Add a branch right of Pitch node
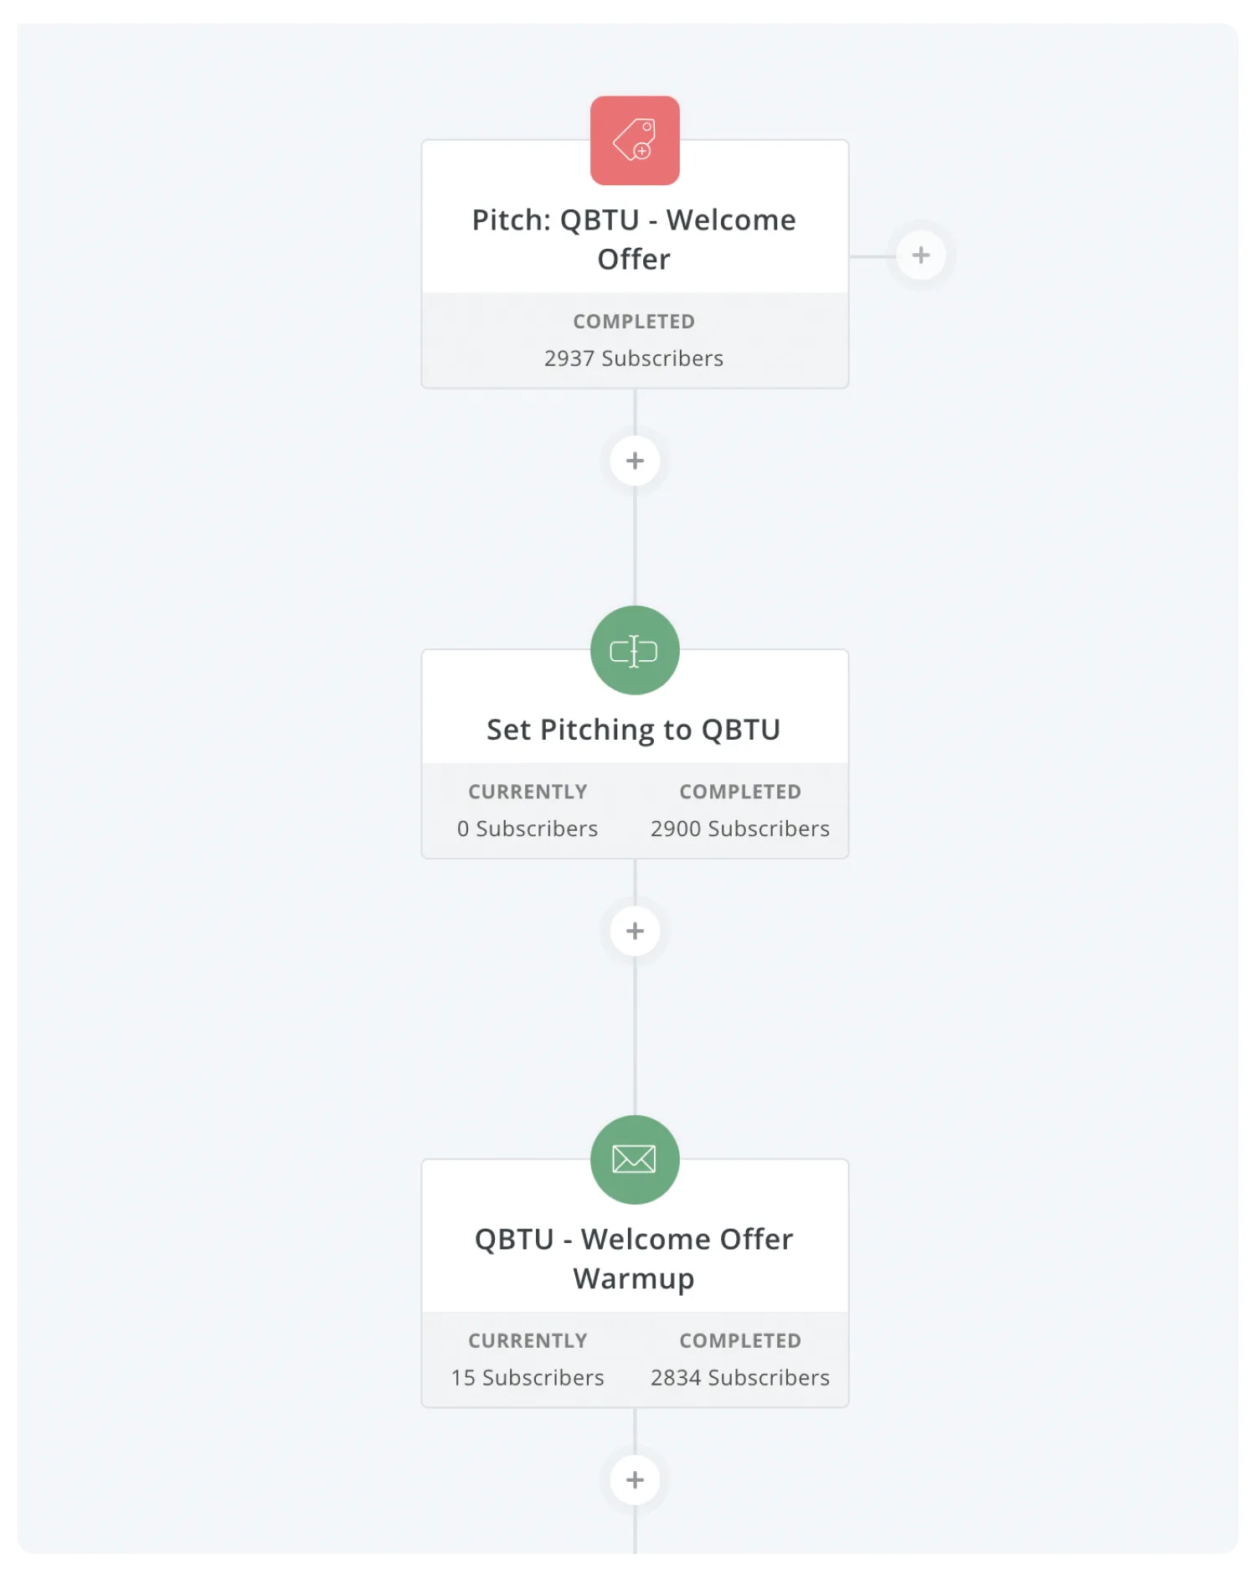This screenshot has height=1569, width=1256. pos(920,255)
